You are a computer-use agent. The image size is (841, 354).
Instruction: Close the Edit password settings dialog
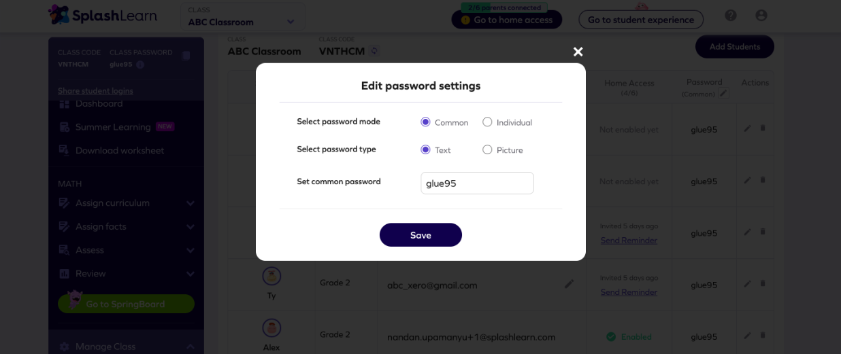click(578, 52)
